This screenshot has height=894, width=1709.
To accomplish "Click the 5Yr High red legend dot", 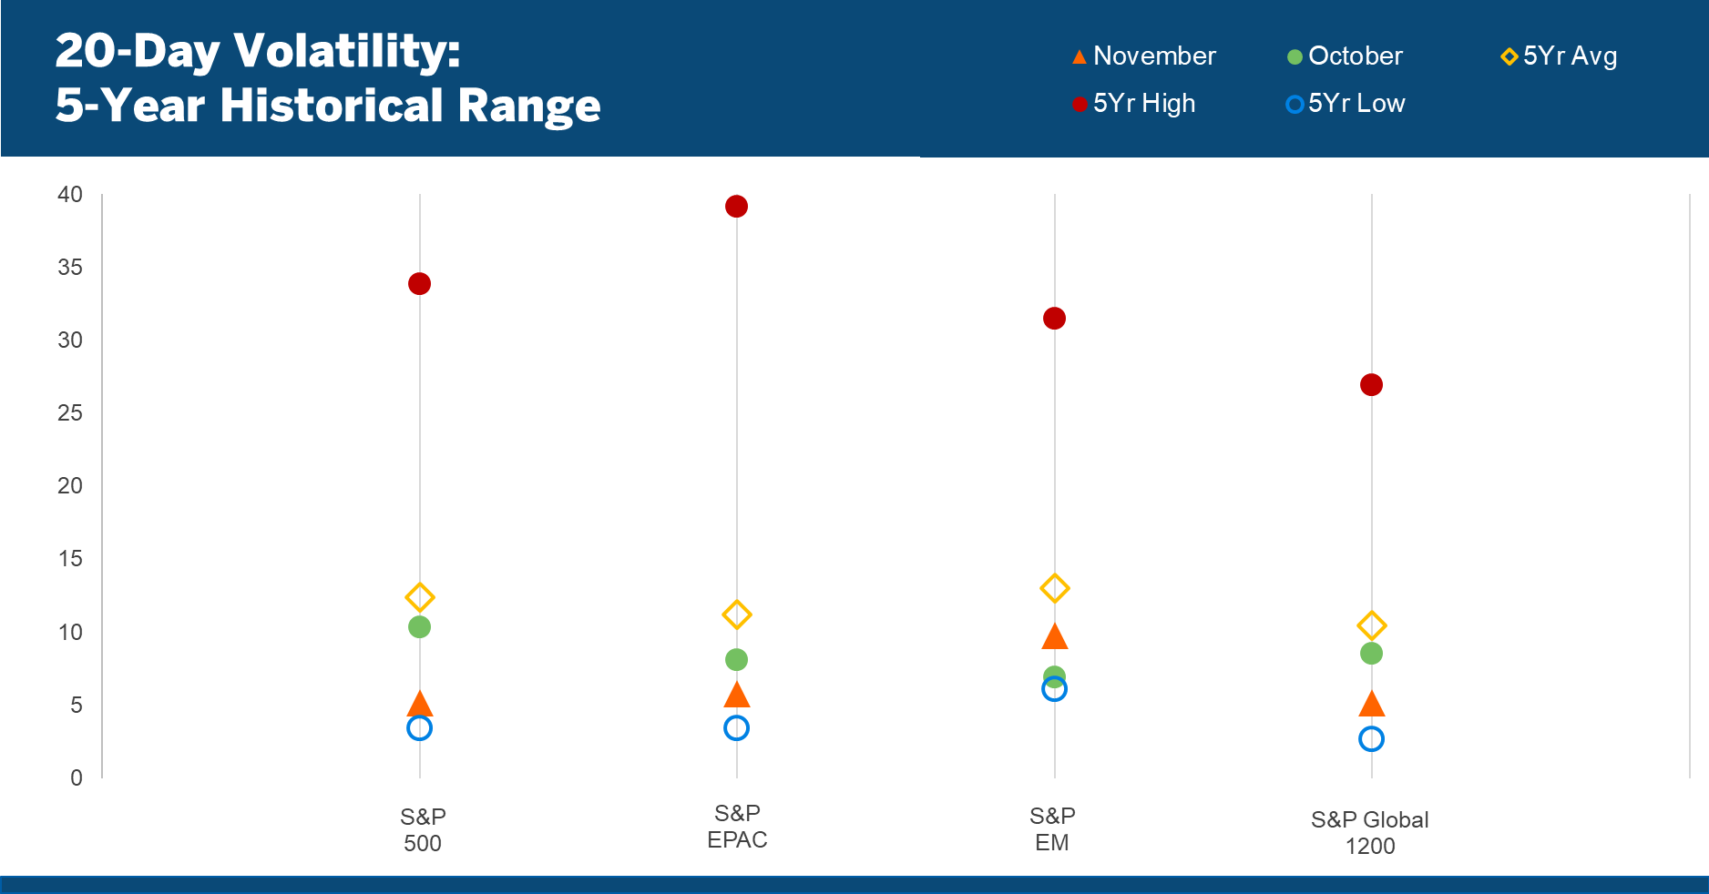I will [1080, 105].
